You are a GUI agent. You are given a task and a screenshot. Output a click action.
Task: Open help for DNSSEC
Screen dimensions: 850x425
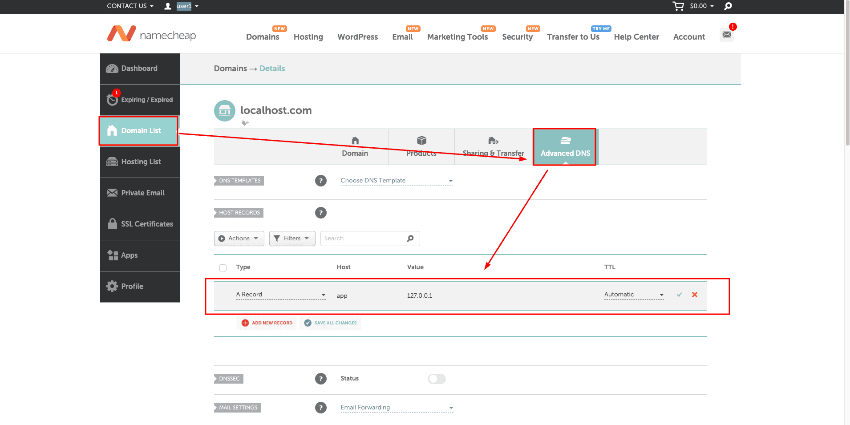pyautogui.click(x=321, y=379)
